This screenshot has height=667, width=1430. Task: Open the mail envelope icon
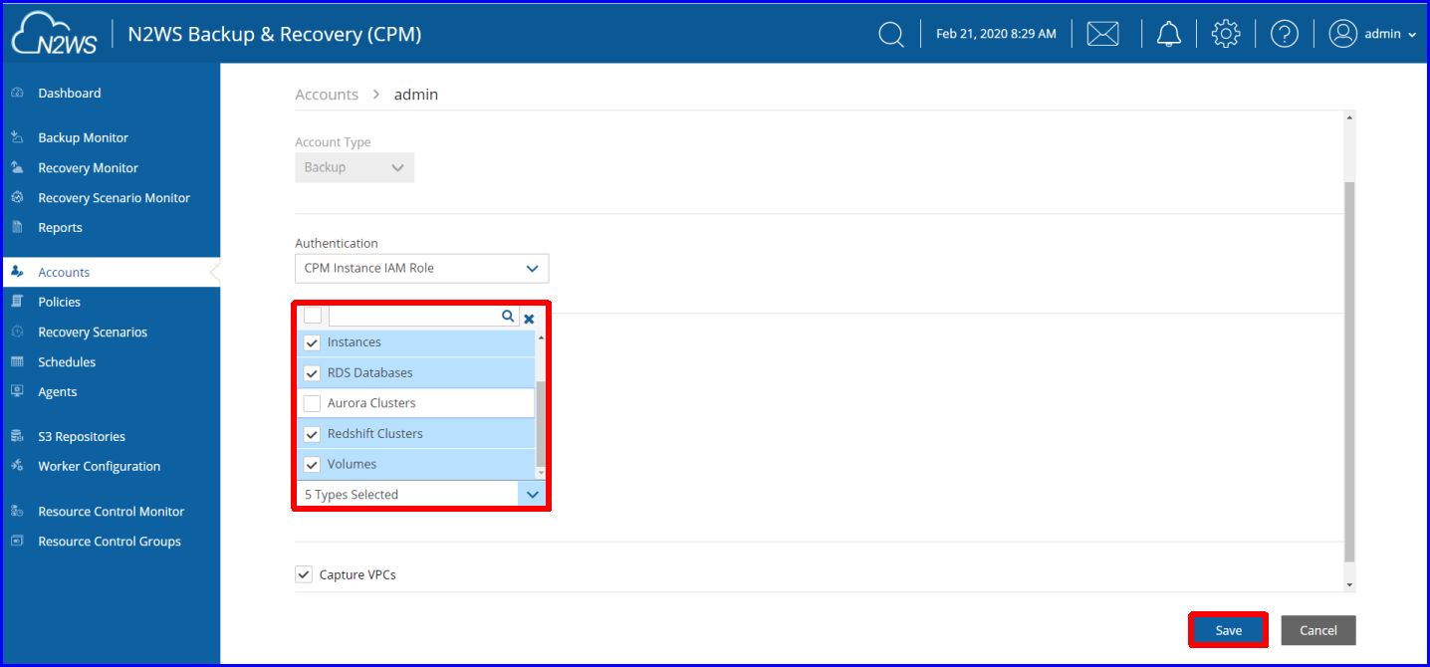point(1102,34)
